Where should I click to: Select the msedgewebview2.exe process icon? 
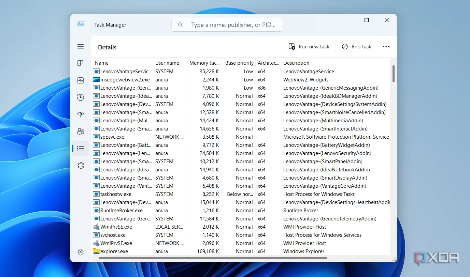pyautogui.click(x=96, y=80)
